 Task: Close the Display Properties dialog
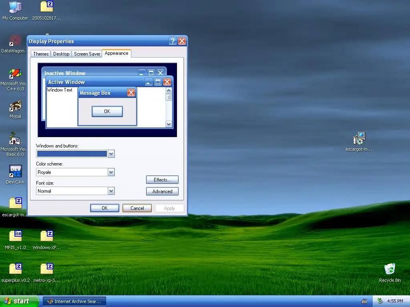point(182,41)
